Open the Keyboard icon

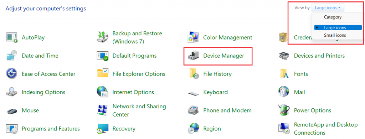click(194, 93)
